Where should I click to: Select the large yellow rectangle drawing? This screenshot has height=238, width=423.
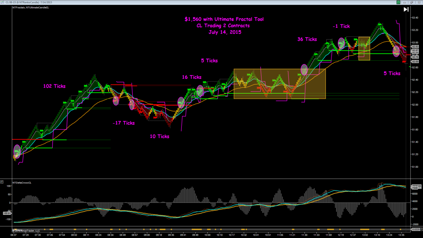coord(280,84)
